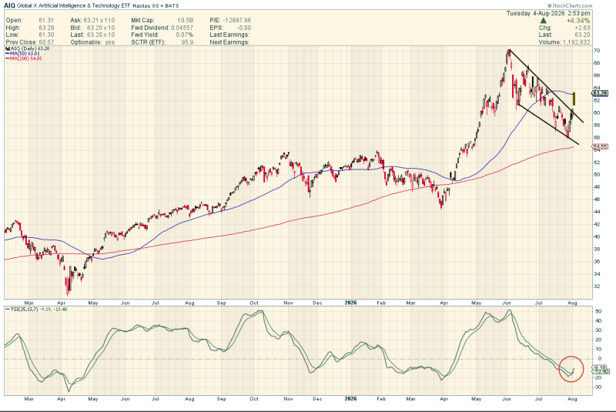
Task: Click the Open value 61.31
Action: click(46, 21)
